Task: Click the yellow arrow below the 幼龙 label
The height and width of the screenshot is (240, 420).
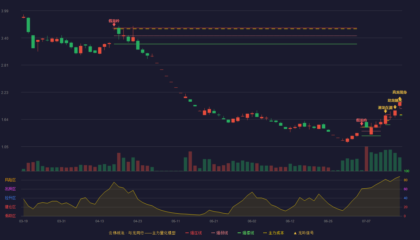Action: point(395,107)
